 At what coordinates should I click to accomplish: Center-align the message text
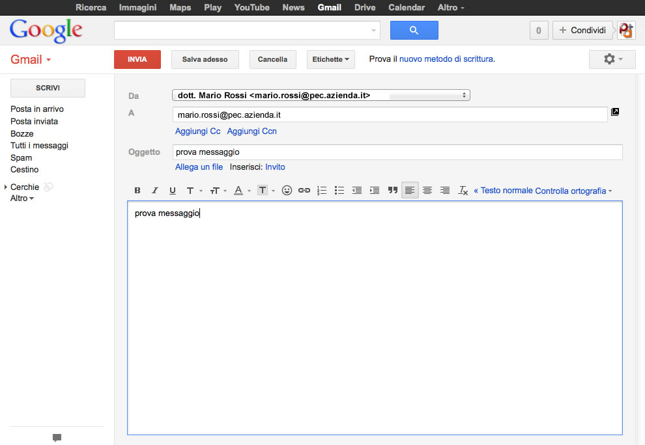point(427,191)
